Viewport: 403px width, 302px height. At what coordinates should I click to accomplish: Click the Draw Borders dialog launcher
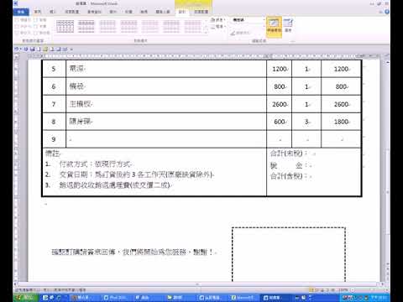pyautogui.click(x=292, y=41)
